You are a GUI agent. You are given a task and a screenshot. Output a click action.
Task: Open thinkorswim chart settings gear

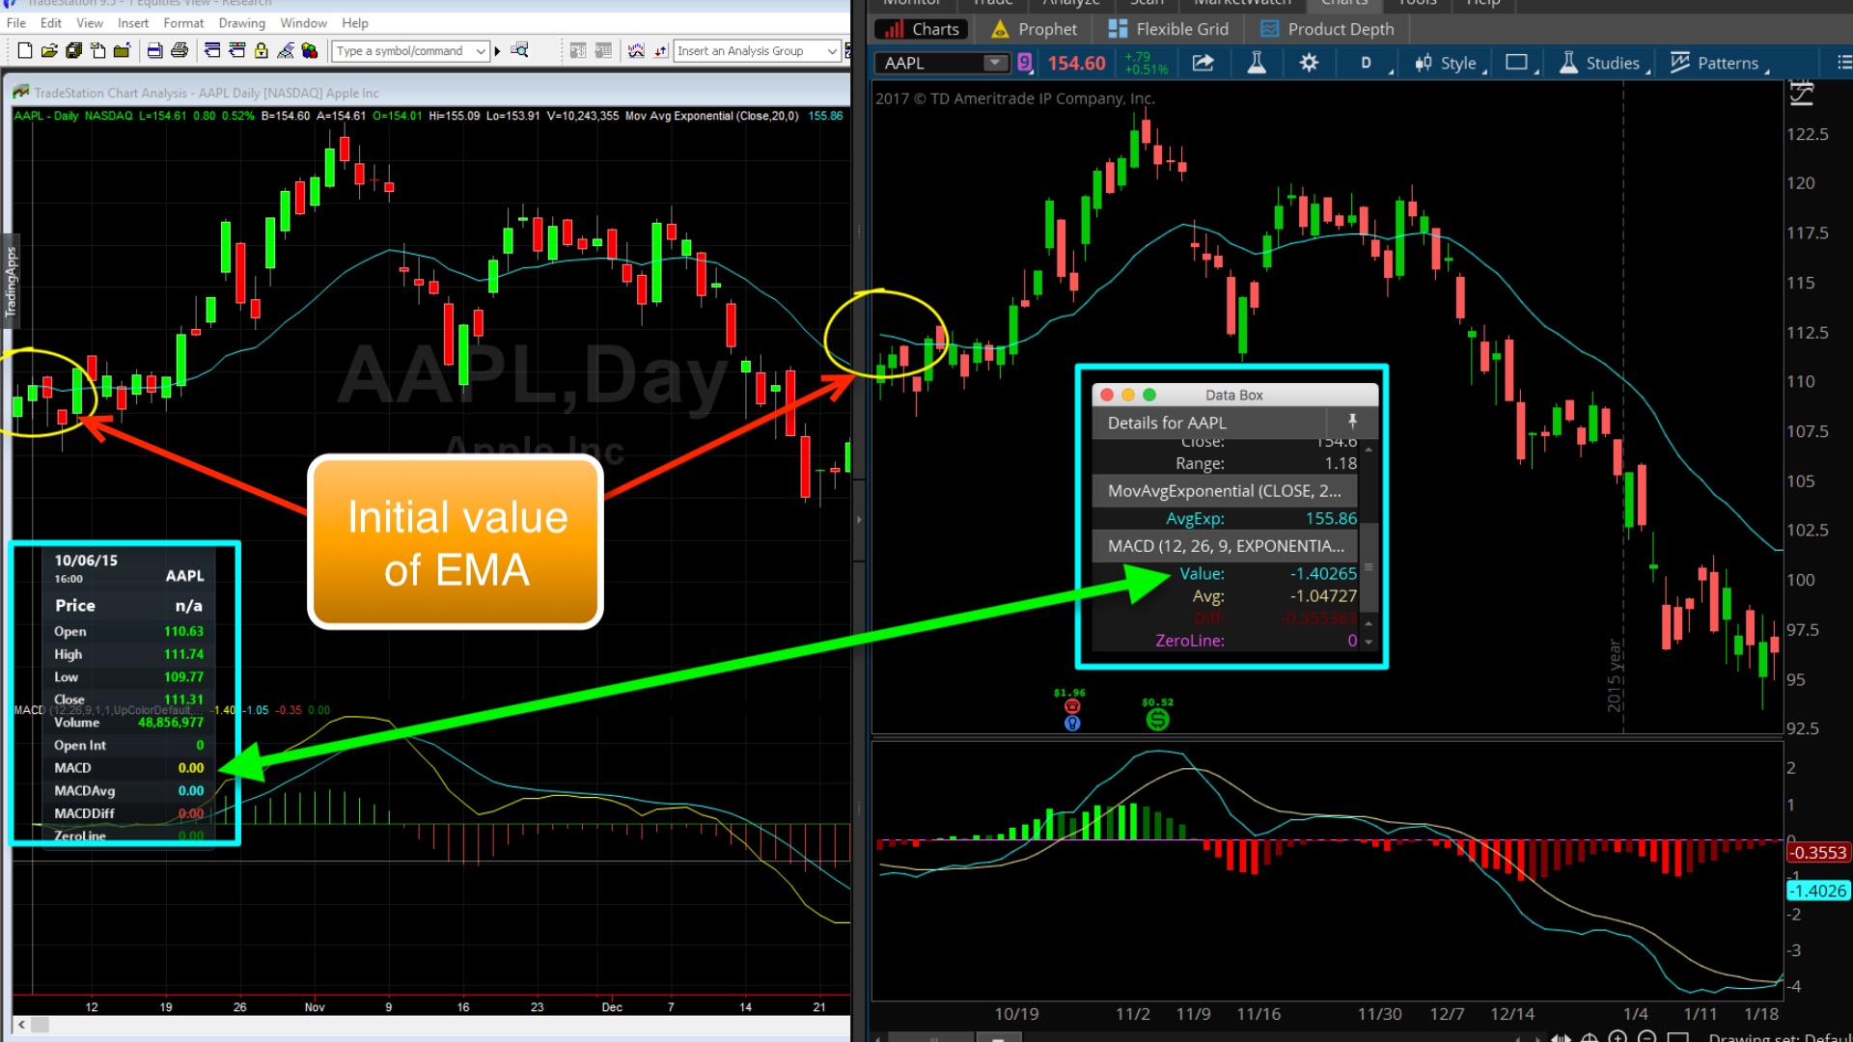coord(1309,63)
